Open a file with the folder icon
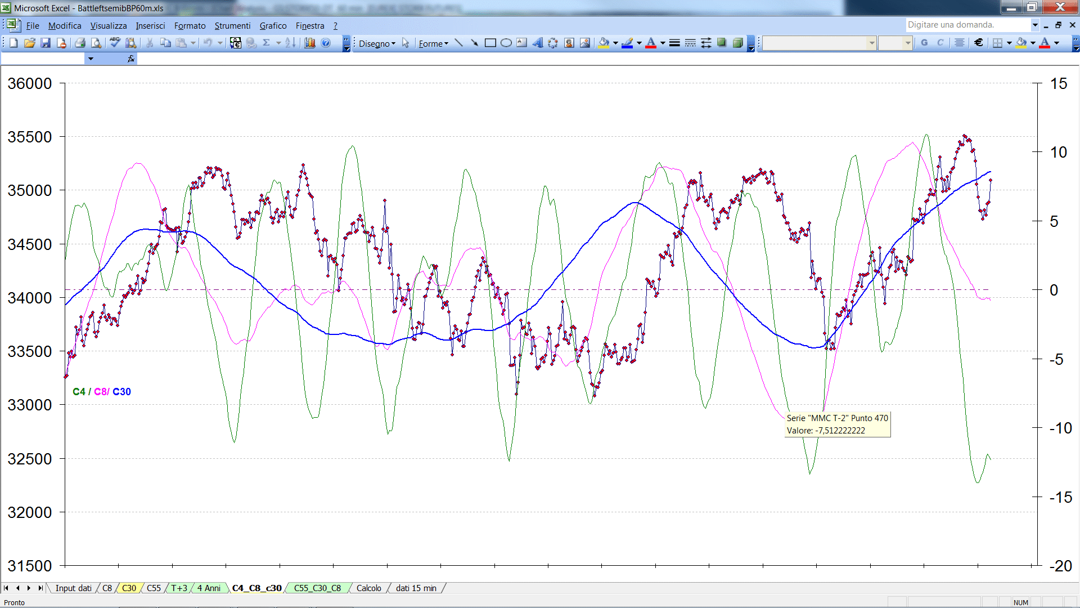This screenshot has height=608, width=1080. click(x=30, y=43)
